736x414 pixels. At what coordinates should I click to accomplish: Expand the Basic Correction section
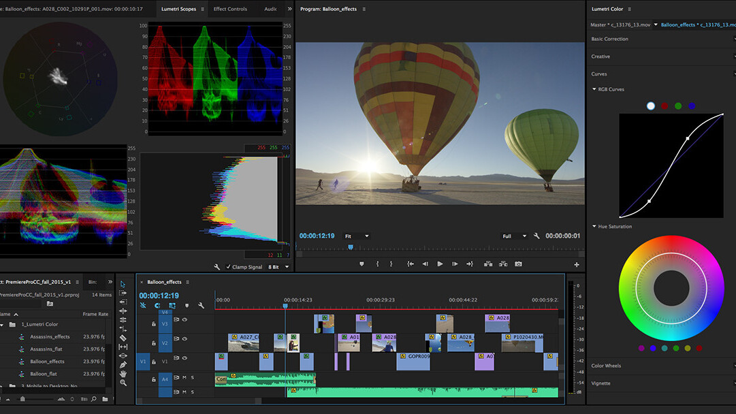[609, 39]
